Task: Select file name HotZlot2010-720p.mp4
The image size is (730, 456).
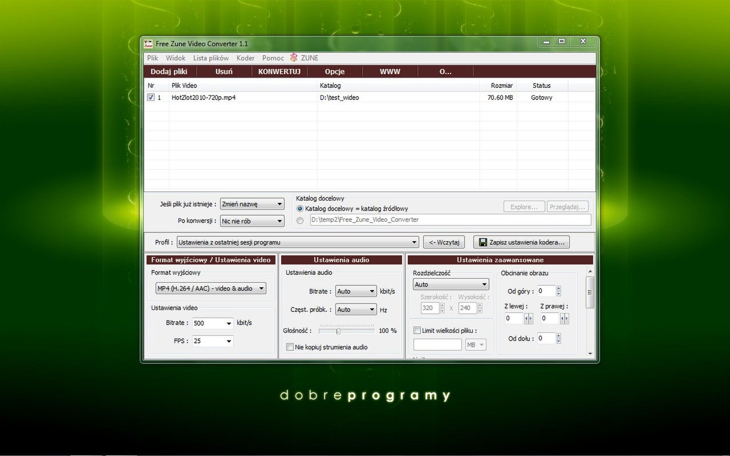Action: 204,97
